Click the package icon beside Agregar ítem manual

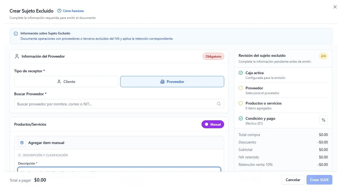tap(22, 143)
